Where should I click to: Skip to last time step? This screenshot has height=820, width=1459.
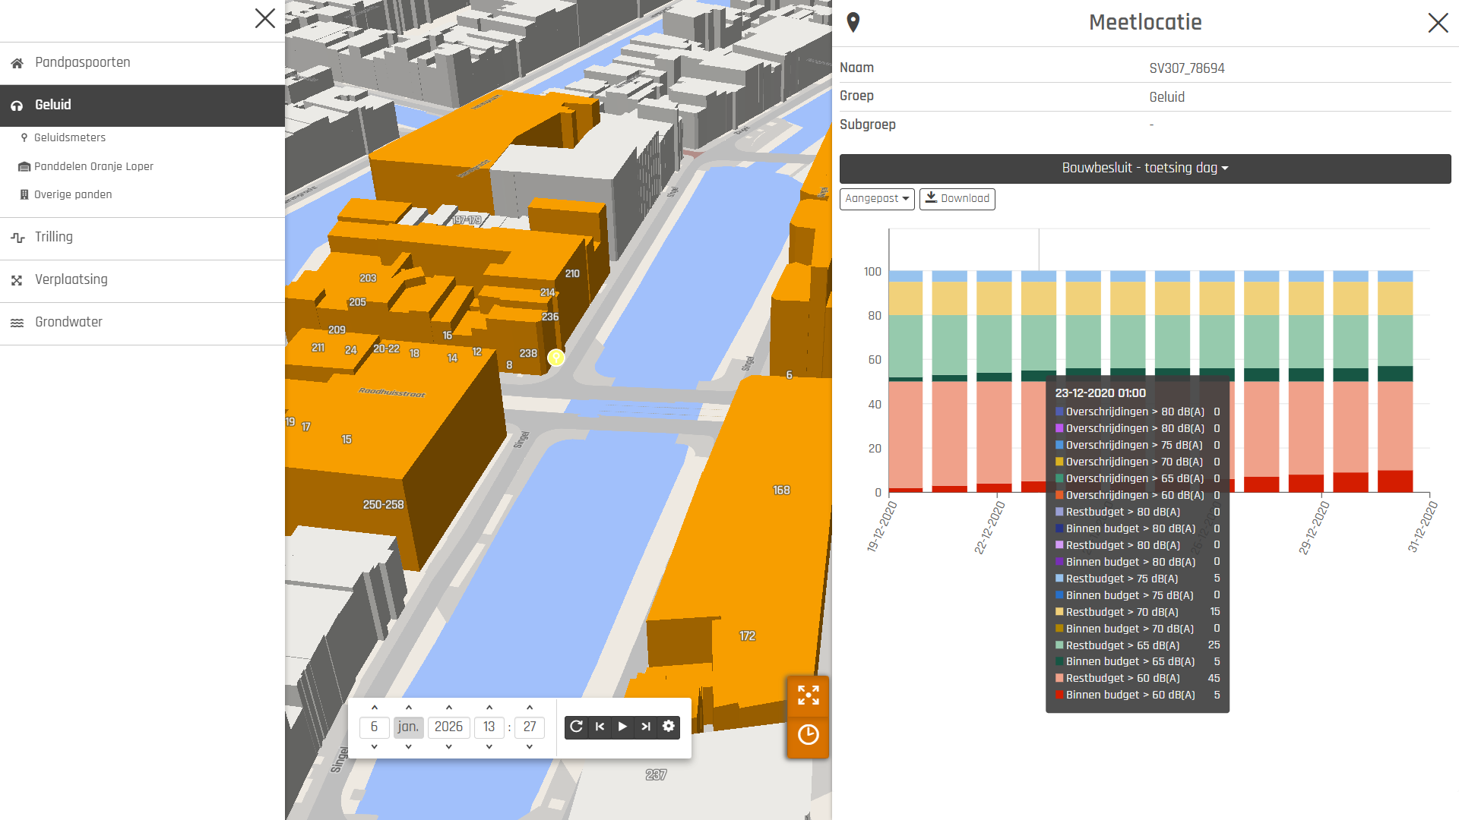[x=645, y=727]
